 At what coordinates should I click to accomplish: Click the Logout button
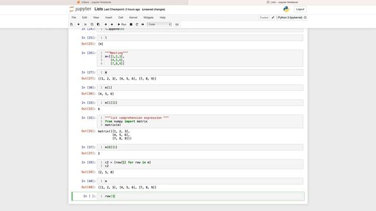300,9
